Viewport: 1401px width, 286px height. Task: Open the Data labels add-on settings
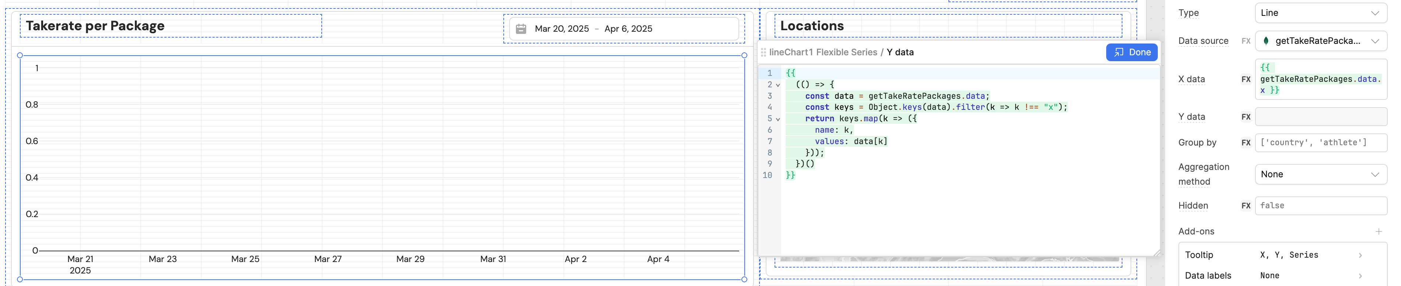pos(1282,276)
